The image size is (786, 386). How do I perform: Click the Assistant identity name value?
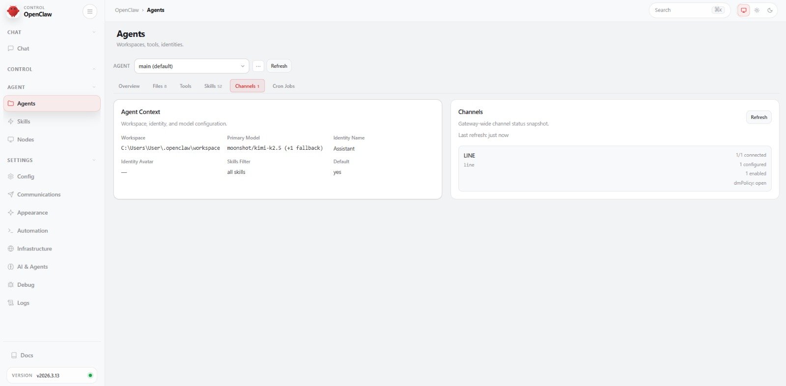(x=344, y=149)
